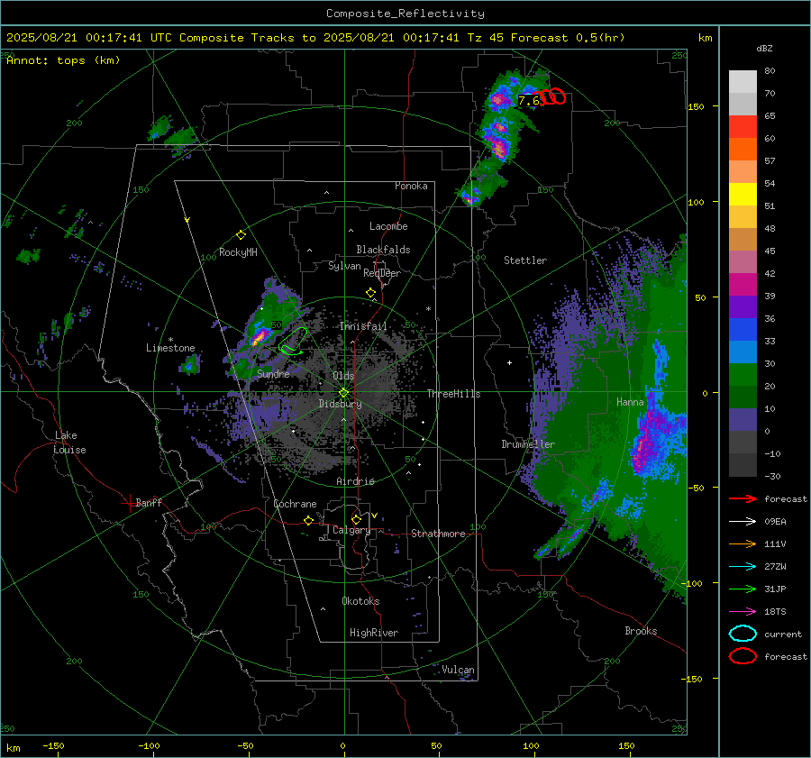Viewport: 811px width, 758px height.
Task: Click the Composite_Reflectivity title
Action: (x=405, y=14)
